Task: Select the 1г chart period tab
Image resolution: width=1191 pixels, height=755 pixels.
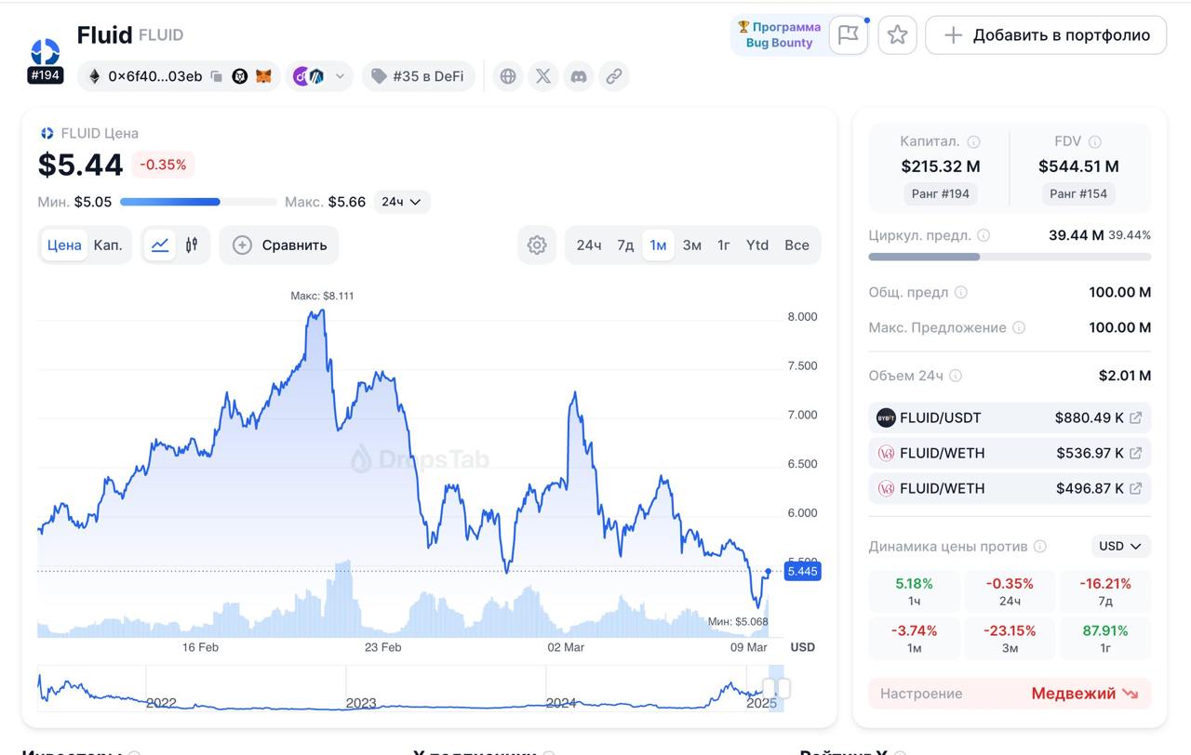Action: point(724,245)
